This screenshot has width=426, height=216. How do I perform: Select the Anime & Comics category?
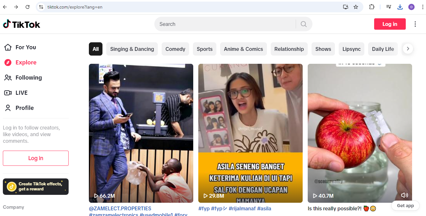[243, 49]
